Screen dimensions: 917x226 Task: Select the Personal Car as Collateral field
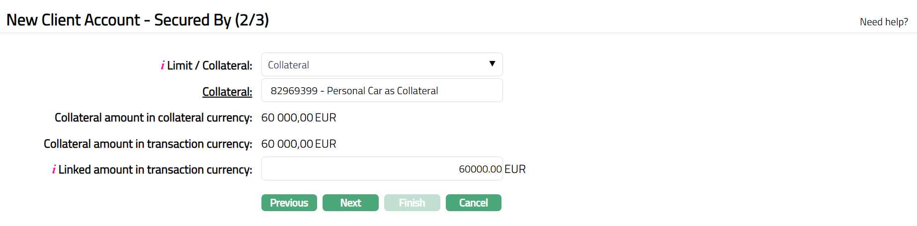(x=381, y=91)
